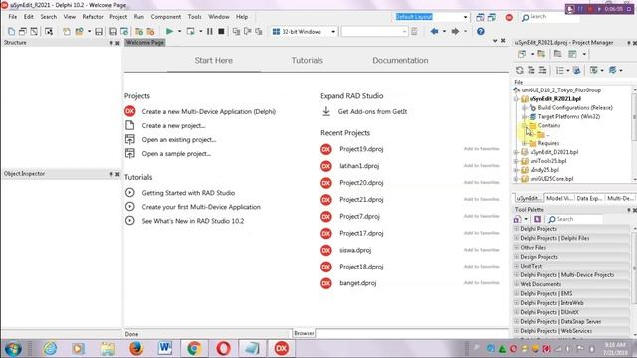This screenshot has height=358, width=637.
Task: Click the play icon beside Getting Started with RAD Studio
Action: coord(130,192)
